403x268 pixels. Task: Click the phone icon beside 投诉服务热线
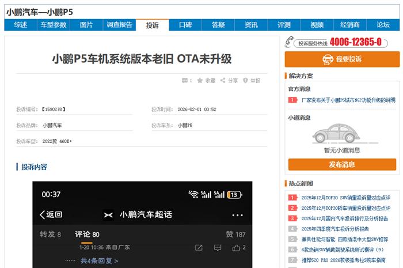coord(288,42)
